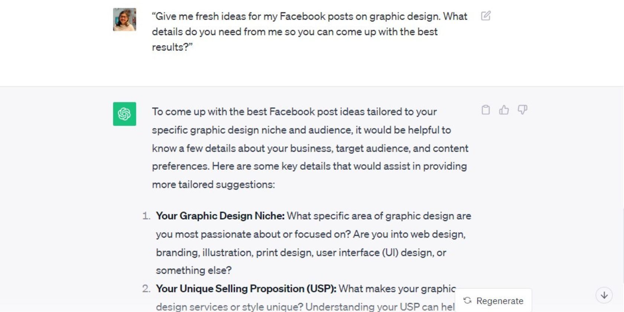Click the "something else?" text in item one
This screenshot has width=624, height=312.
click(x=194, y=270)
